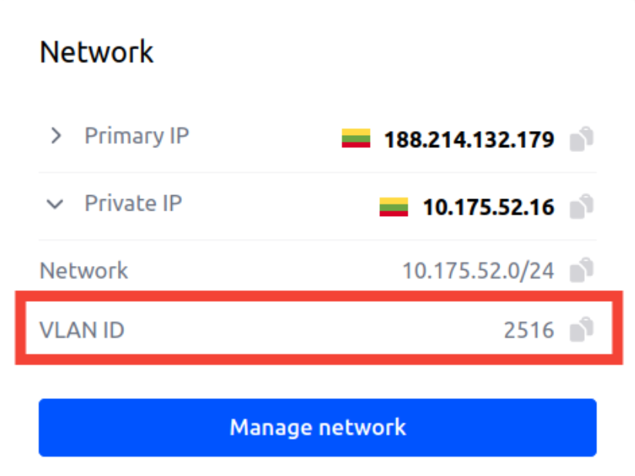Expand the Primary IP chevron
Screen dimensions: 635x476
pos(55,137)
